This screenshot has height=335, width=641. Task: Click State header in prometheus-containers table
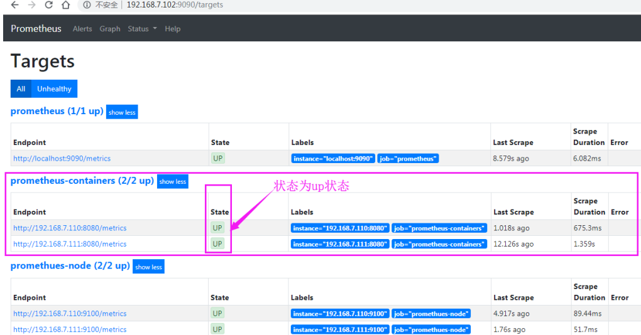(219, 212)
